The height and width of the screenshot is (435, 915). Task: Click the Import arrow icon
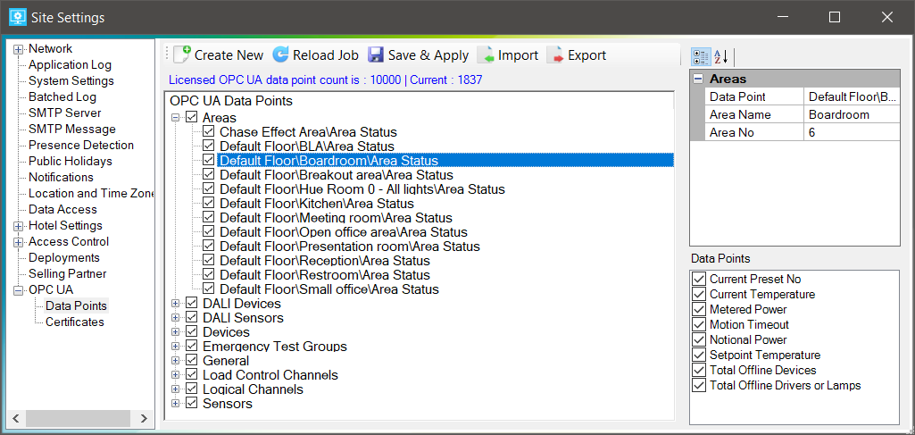(486, 54)
